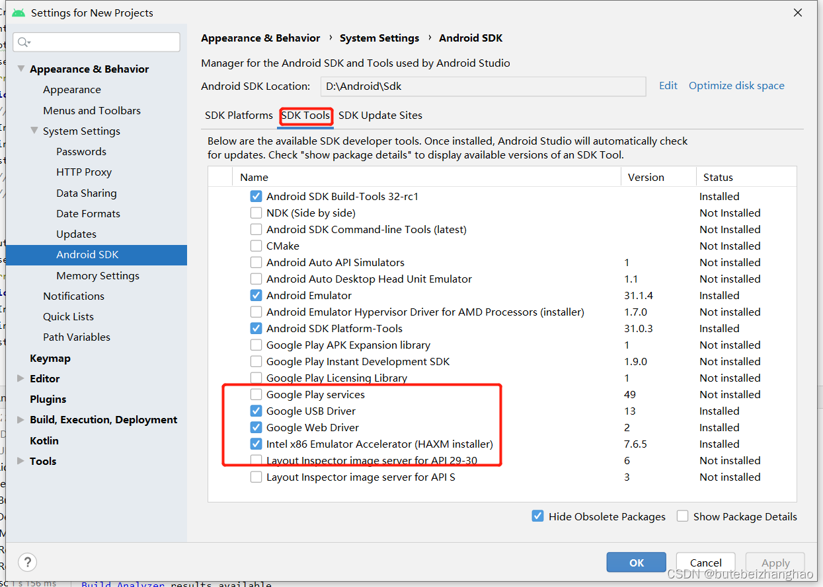Tick the CMake checkbox

click(x=256, y=246)
